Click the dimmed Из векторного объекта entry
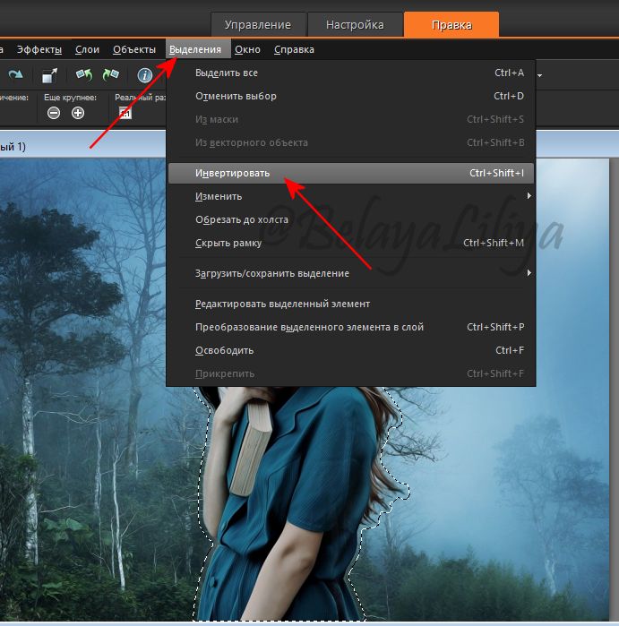Image resolution: width=619 pixels, height=626 pixels. [351, 142]
